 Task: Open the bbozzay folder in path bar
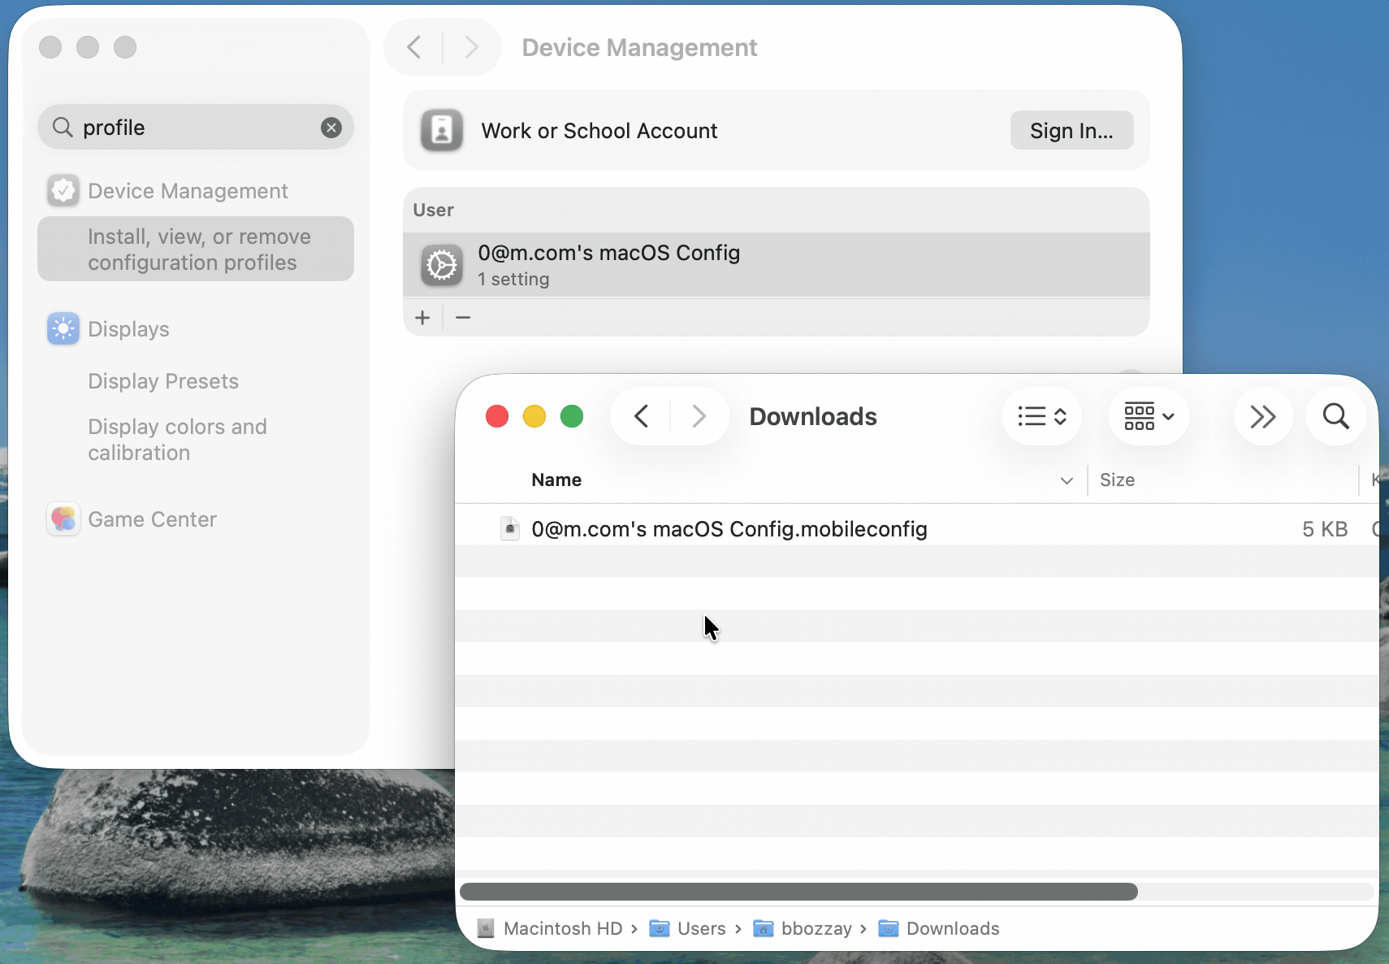(x=815, y=928)
